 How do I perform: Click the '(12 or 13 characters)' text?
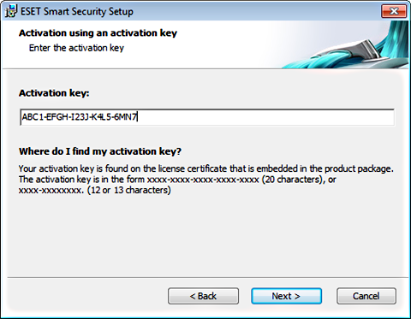(x=129, y=190)
